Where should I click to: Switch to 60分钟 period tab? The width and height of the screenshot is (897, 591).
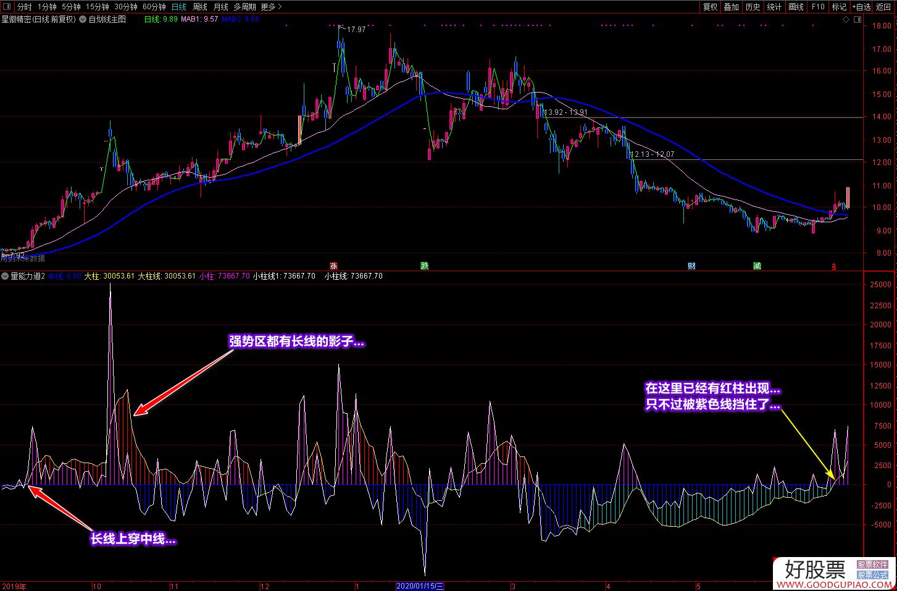154,7
